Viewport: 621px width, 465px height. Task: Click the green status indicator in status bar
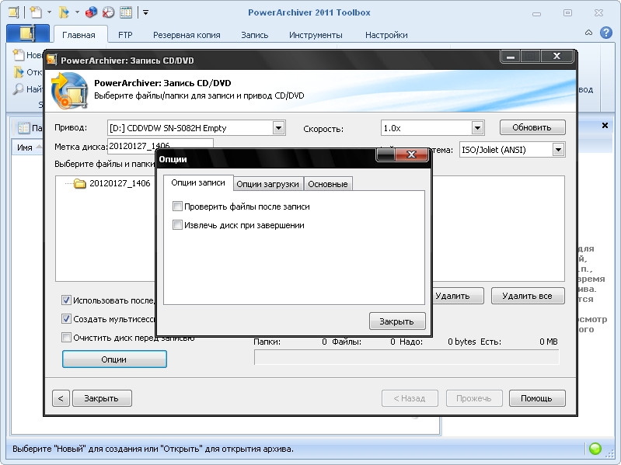click(x=595, y=449)
